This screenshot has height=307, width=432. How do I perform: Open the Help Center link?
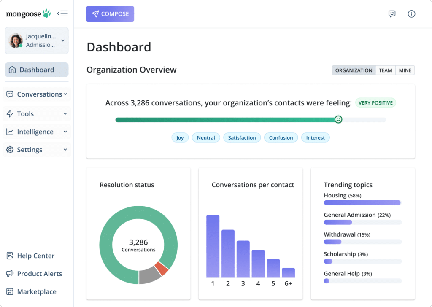36,256
